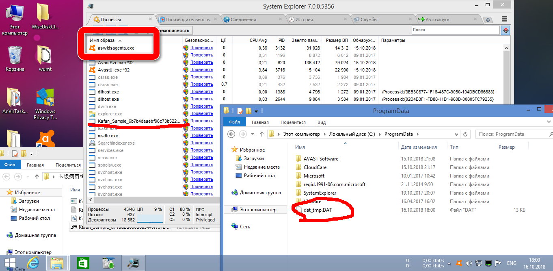Select Рабочий стол in ProgramData navigation pane
This screenshot has width=553, height=271.
tap(259, 176)
